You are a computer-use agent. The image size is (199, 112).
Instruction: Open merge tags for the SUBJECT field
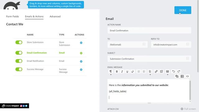(187, 58)
